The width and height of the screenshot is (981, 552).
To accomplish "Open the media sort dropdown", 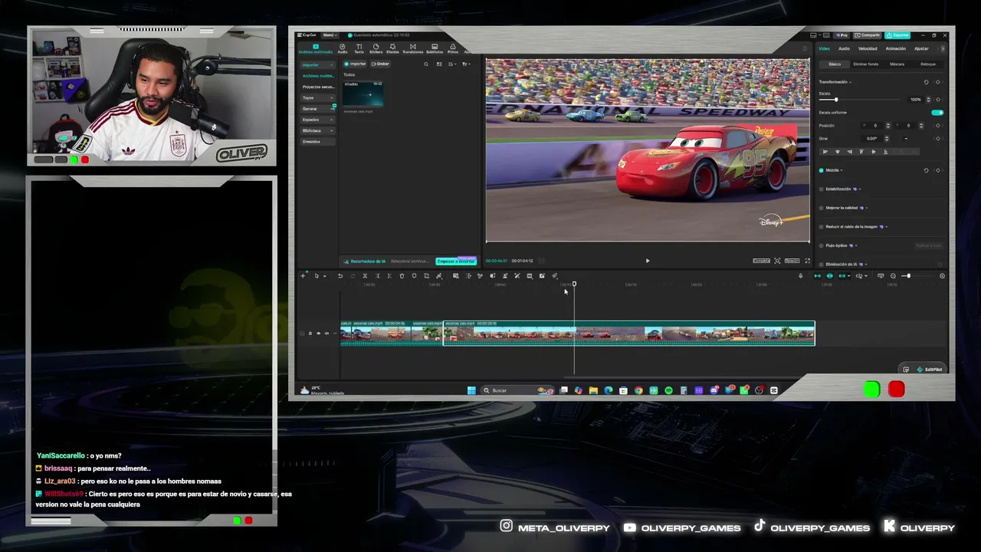I will pos(454,64).
